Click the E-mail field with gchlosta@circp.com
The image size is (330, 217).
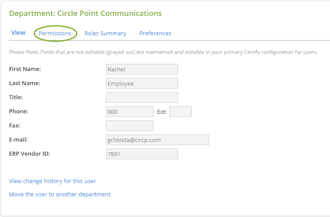(157, 140)
